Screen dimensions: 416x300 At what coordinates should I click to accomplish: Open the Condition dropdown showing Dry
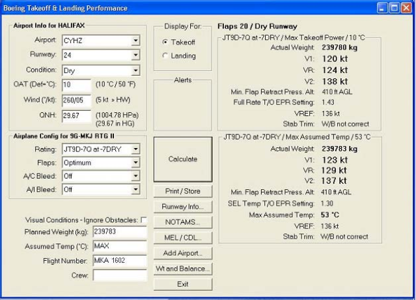(x=101, y=70)
